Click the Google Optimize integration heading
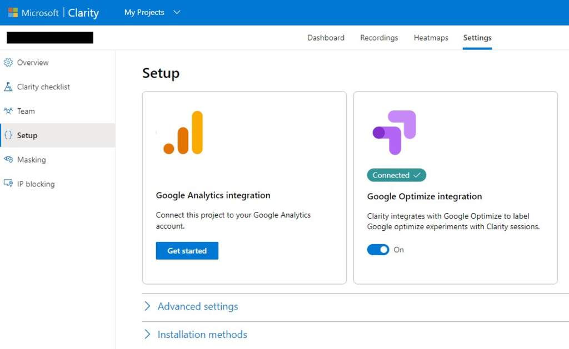 425,196
